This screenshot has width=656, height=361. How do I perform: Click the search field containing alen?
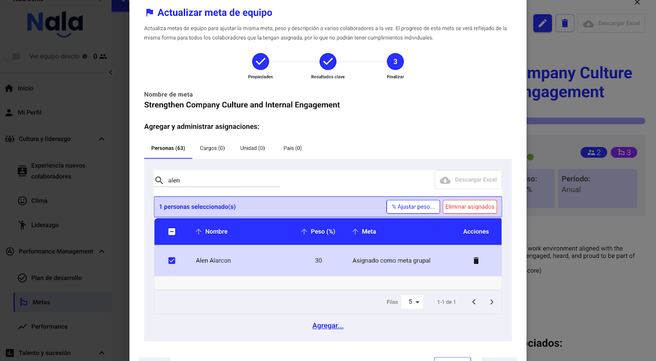(223, 180)
